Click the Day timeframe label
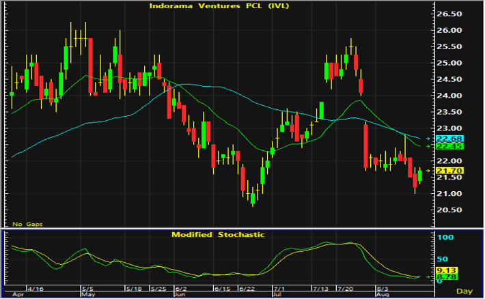485x299 pixels. pos(465,291)
